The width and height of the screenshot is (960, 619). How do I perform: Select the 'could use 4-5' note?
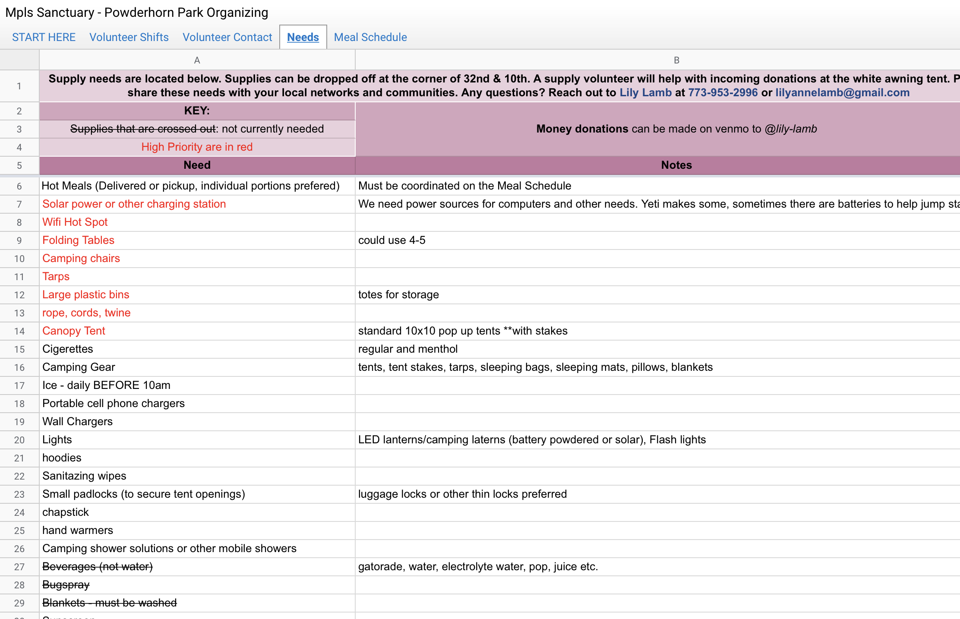point(658,240)
